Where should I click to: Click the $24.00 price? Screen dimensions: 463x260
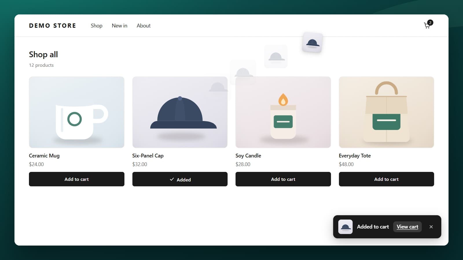[36, 164]
